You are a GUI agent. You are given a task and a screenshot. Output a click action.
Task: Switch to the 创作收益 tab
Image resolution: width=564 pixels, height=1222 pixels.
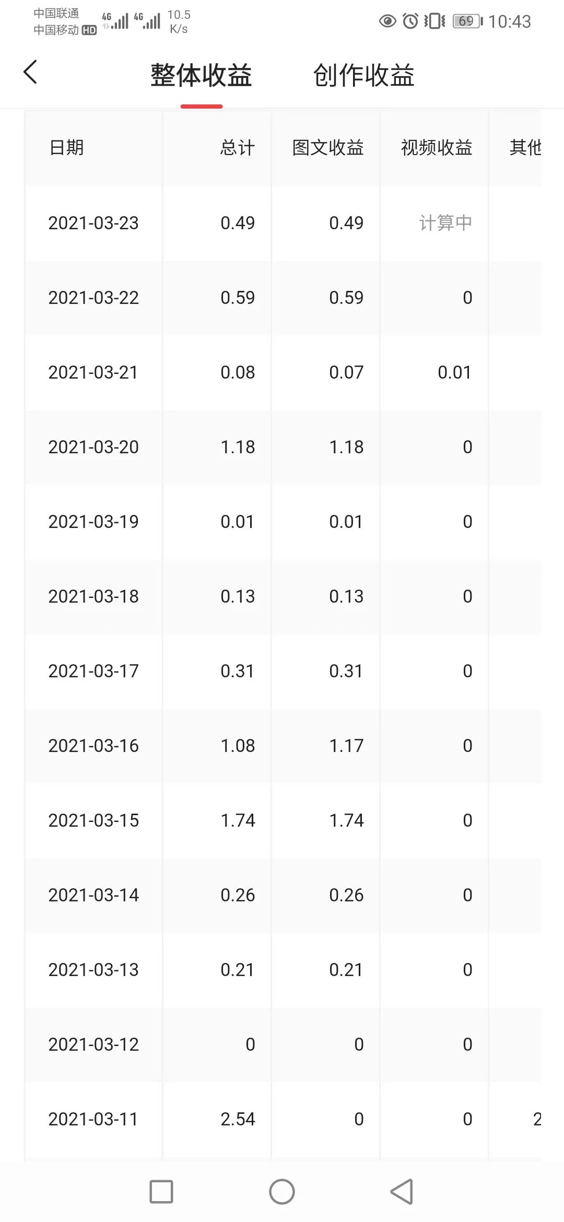[x=363, y=75]
